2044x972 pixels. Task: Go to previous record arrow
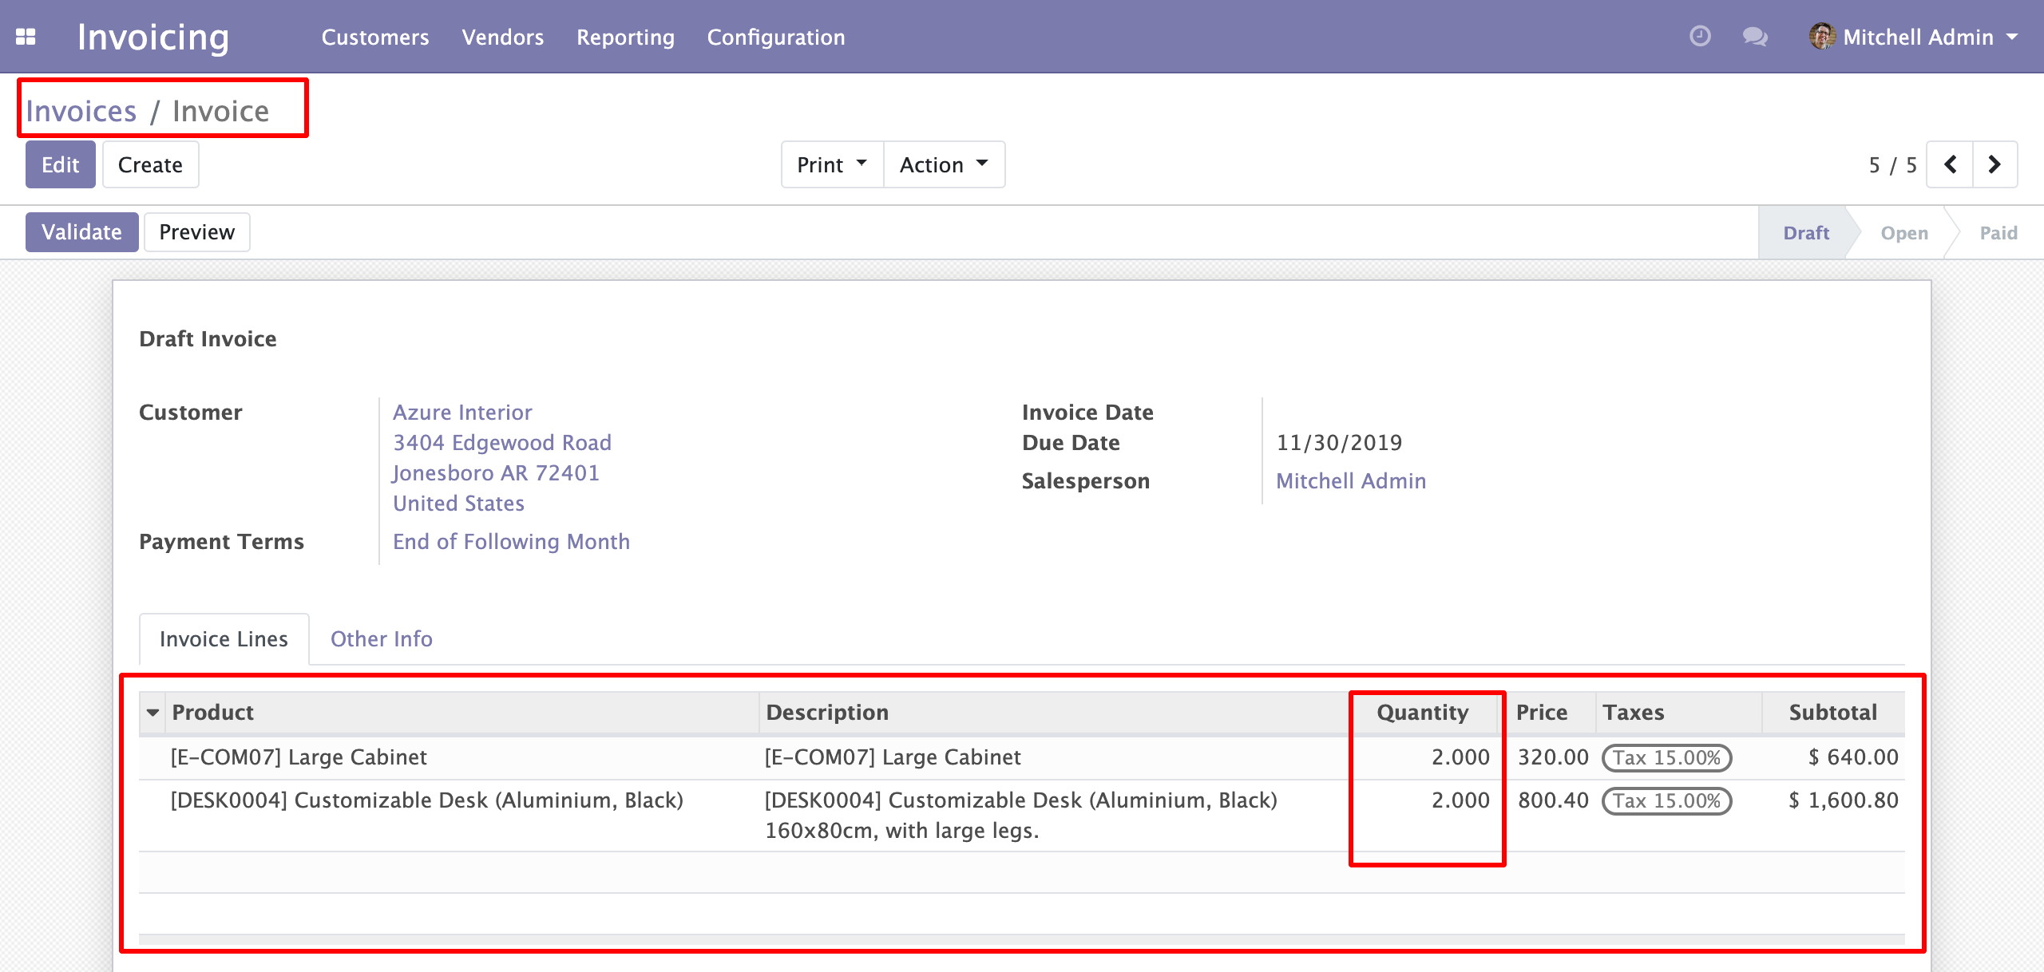click(1950, 165)
